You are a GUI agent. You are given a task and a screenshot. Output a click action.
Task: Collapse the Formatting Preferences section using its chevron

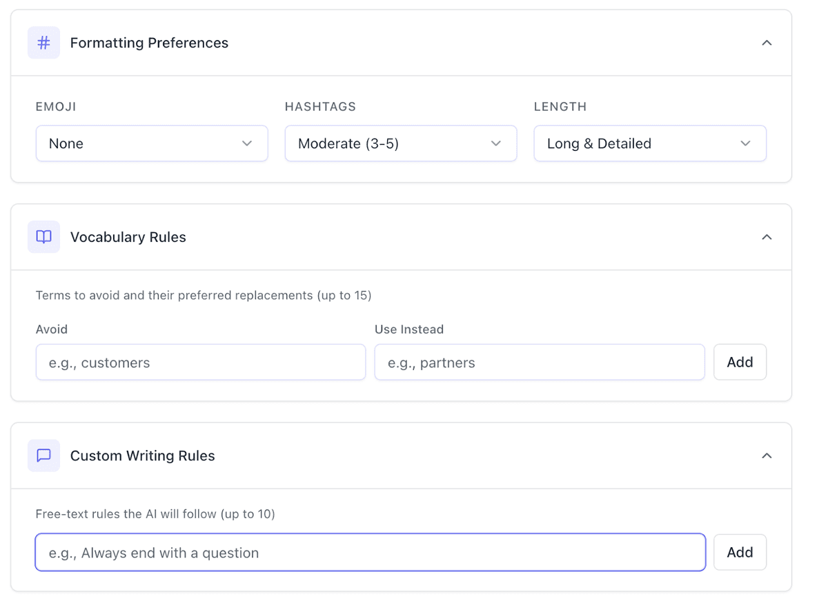pyautogui.click(x=766, y=43)
